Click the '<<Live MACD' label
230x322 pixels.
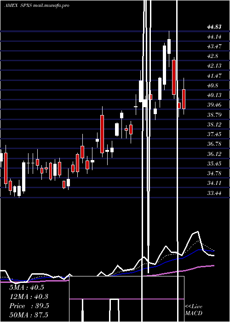click(194, 310)
